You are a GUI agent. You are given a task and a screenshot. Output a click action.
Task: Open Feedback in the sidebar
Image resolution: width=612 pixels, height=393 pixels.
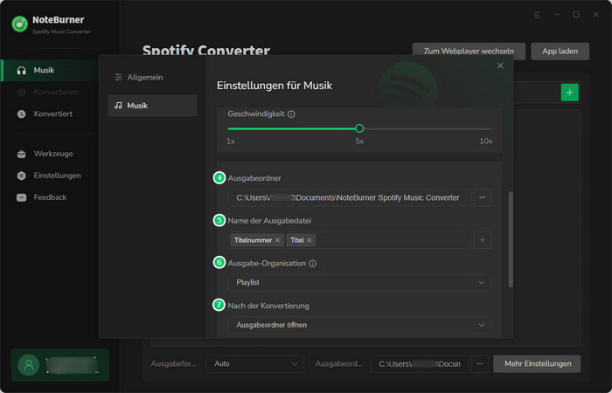pyautogui.click(x=50, y=197)
